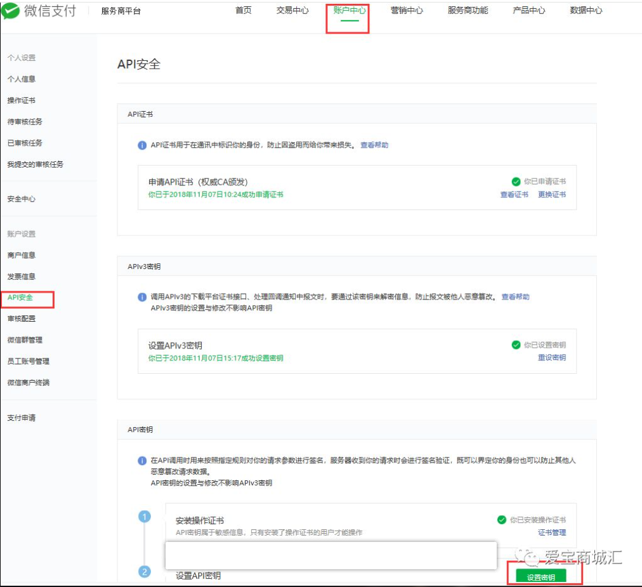Image resolution: width=642 pixels, height=587 pixels.
Task: Select 我提交的审核任务 in the sidebar
Action: [36, 164]
